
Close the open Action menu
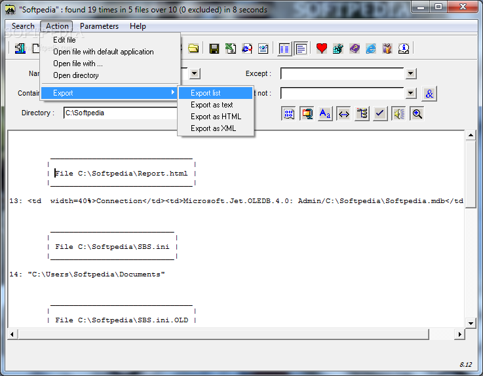pyautogui.click(x=56, y=26)
